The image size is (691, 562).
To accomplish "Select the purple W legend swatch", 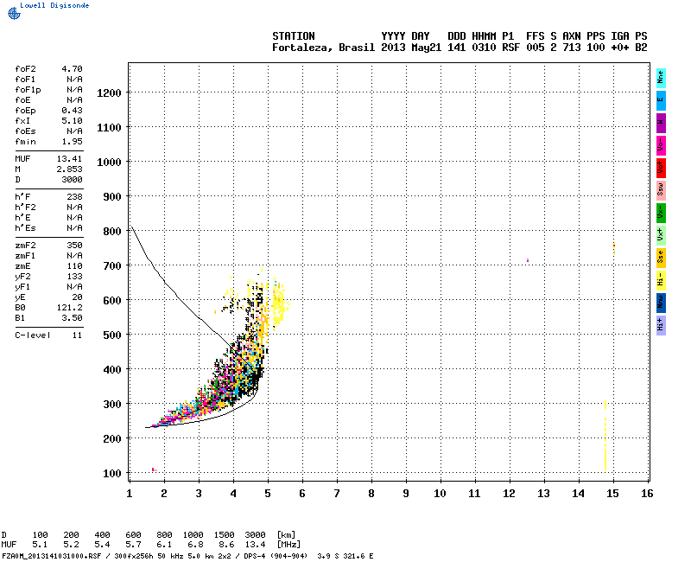I will (661, 123).
